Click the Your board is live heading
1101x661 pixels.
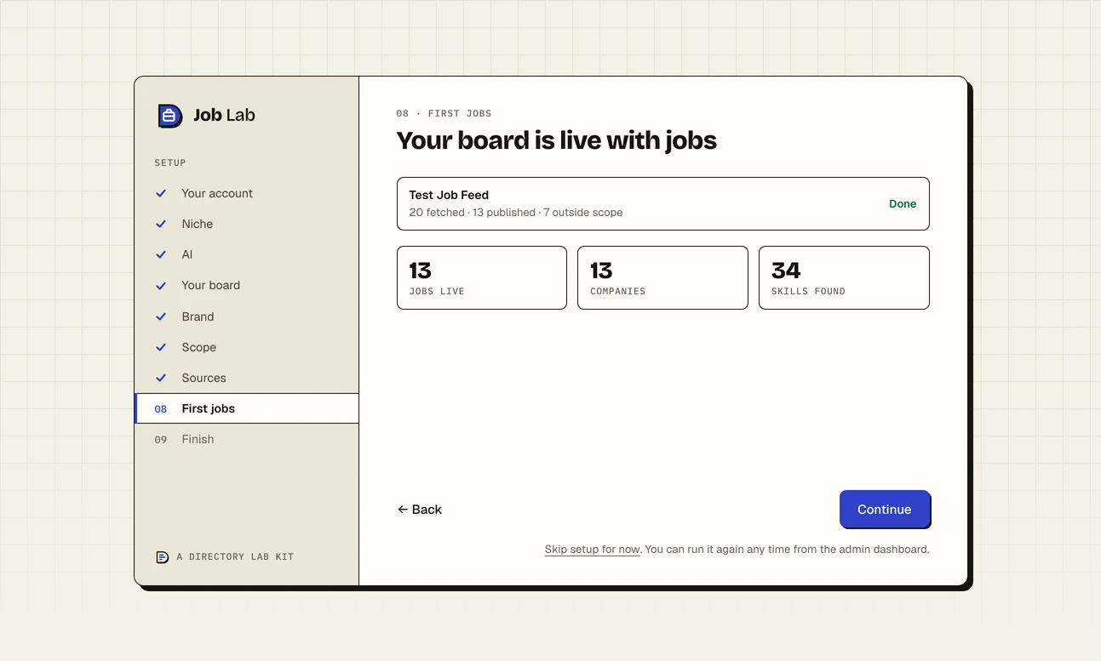pos(557,140)
